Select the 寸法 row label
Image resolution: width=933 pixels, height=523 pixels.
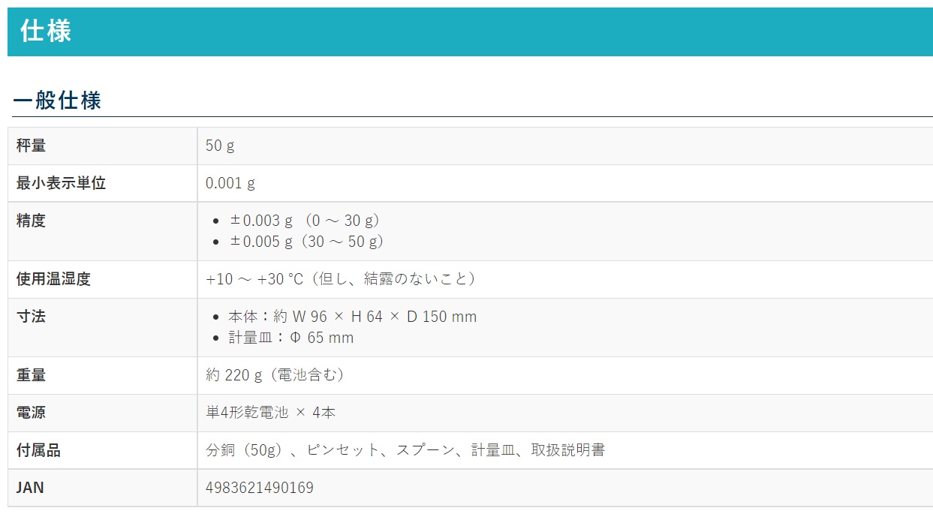[32, 317]
